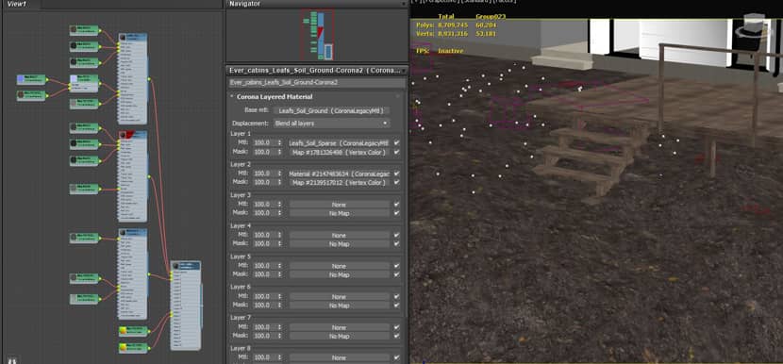Toggle Layer 1 Mtl enable checkbox
The width and height of the screenshot is (783, 364).
396,142
